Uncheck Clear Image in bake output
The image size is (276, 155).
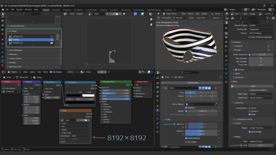pyautogui.click(x=250, y=132)
